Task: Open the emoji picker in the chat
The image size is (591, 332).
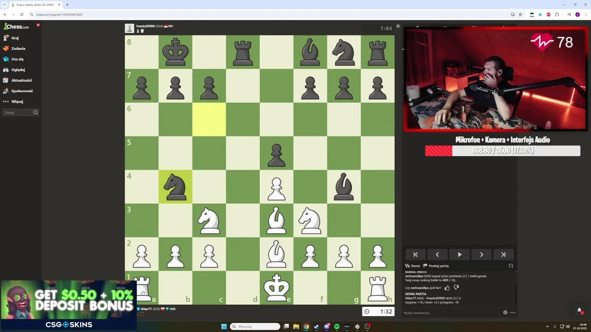Action: tap(505, 313)
